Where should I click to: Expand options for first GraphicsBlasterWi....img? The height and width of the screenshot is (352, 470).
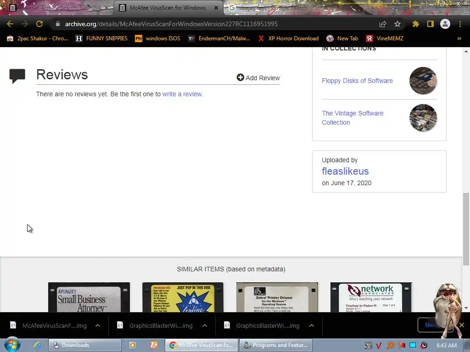pos(205,326)
